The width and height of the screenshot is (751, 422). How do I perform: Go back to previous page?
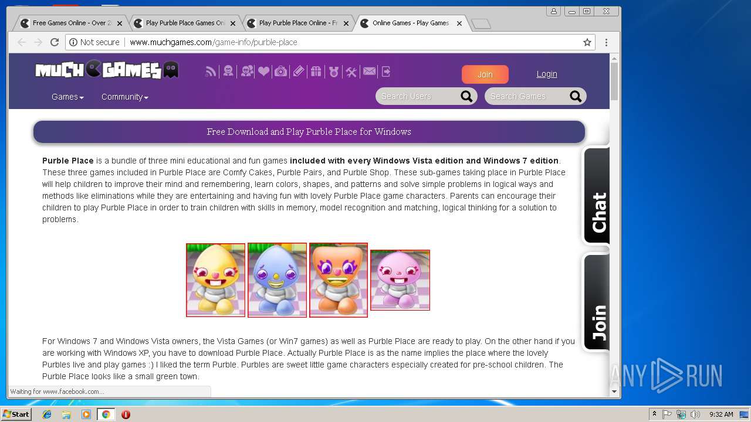click(x=22, y=42)
